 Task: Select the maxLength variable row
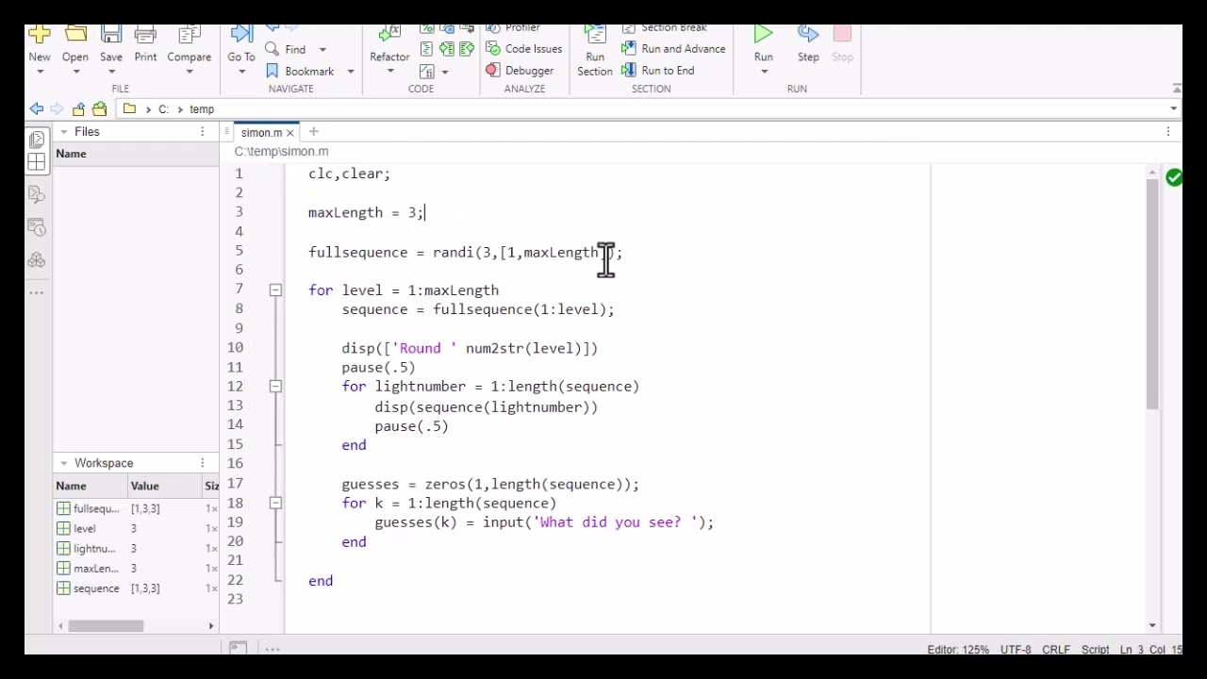(136, 569)
